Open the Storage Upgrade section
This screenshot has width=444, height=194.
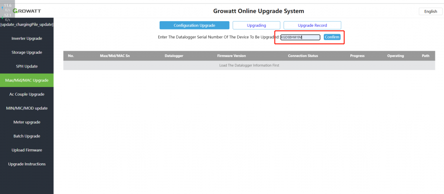pos(26,52)
